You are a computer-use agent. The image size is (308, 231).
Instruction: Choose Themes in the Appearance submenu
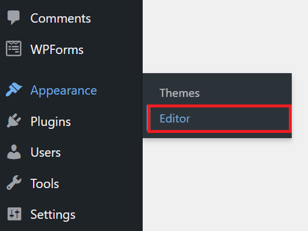pyautogui.click(x=180, y=93)
